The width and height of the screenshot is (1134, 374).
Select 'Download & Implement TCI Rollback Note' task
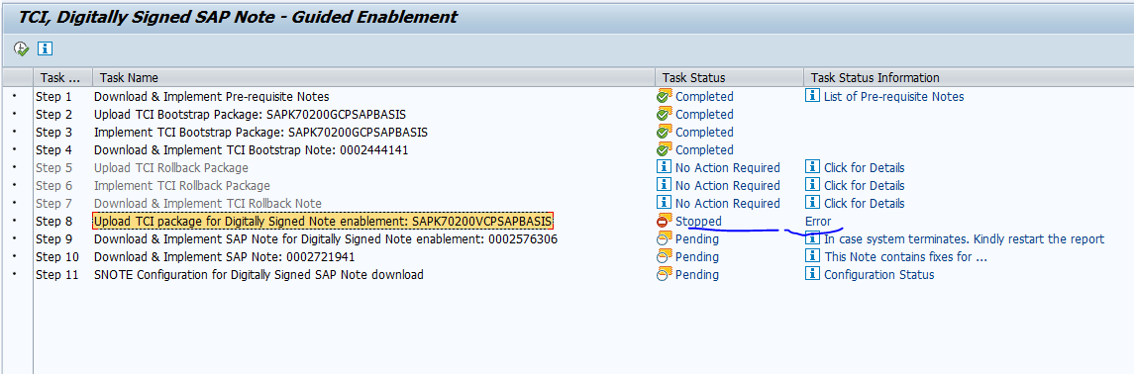click(208, 204)
